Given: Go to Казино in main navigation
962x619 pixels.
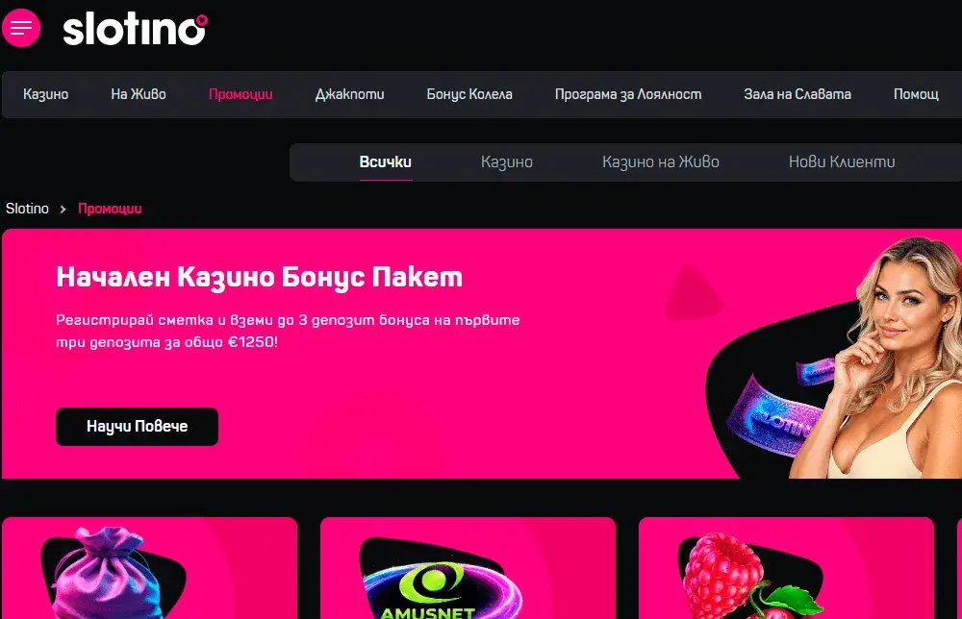Looking at the screenshot, I should pyautogui.click(x=46, y=94).
